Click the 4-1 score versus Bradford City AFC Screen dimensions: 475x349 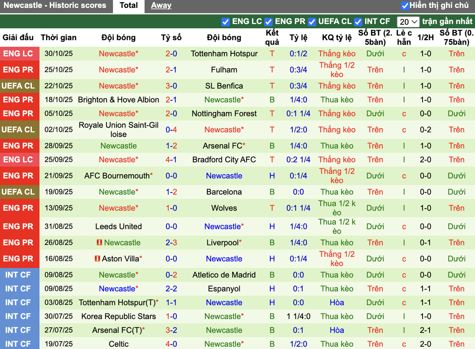(x=171, y=160)
